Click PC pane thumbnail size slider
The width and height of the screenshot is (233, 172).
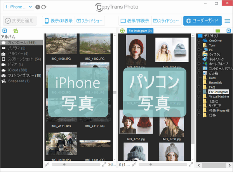(163, 164)
